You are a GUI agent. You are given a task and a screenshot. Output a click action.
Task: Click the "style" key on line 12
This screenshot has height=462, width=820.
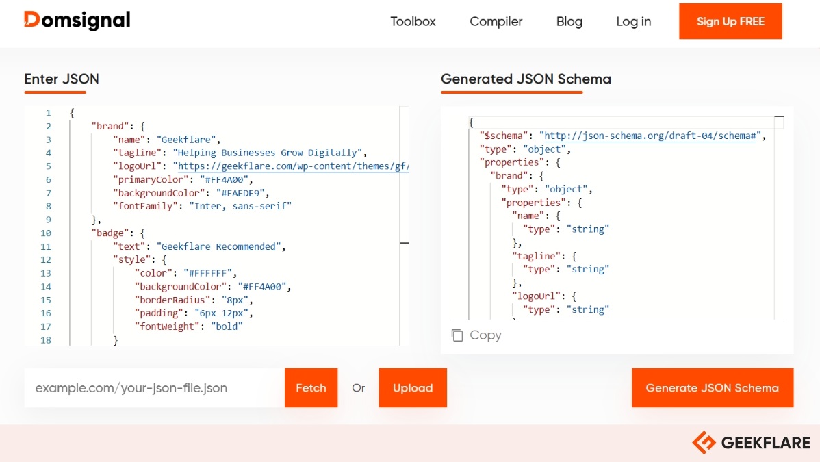(132, 259)
